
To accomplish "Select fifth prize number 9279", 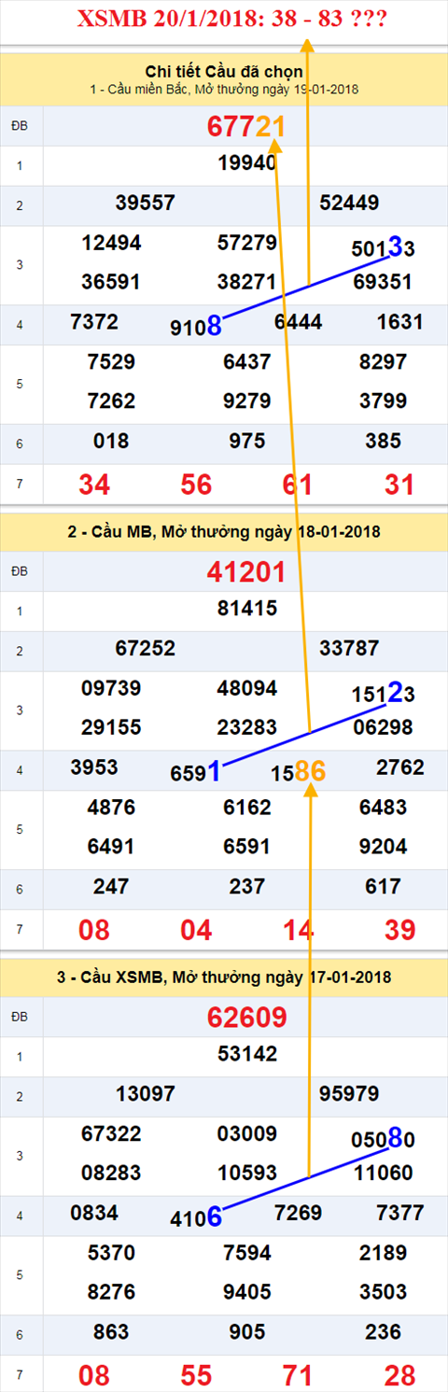I will (246, 401).
